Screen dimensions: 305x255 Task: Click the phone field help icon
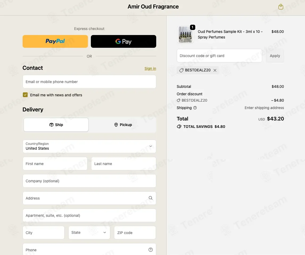coord(151,250)
